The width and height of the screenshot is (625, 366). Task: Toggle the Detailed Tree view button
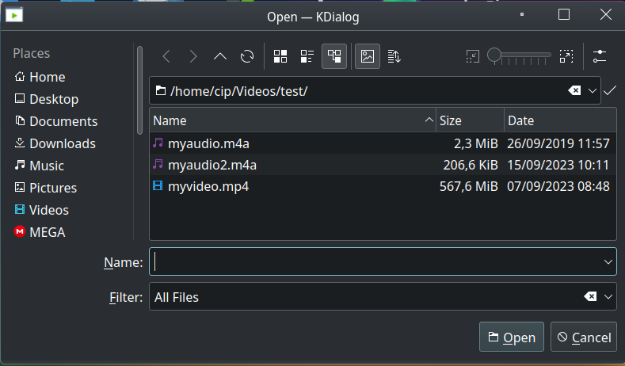coord(334,56)
